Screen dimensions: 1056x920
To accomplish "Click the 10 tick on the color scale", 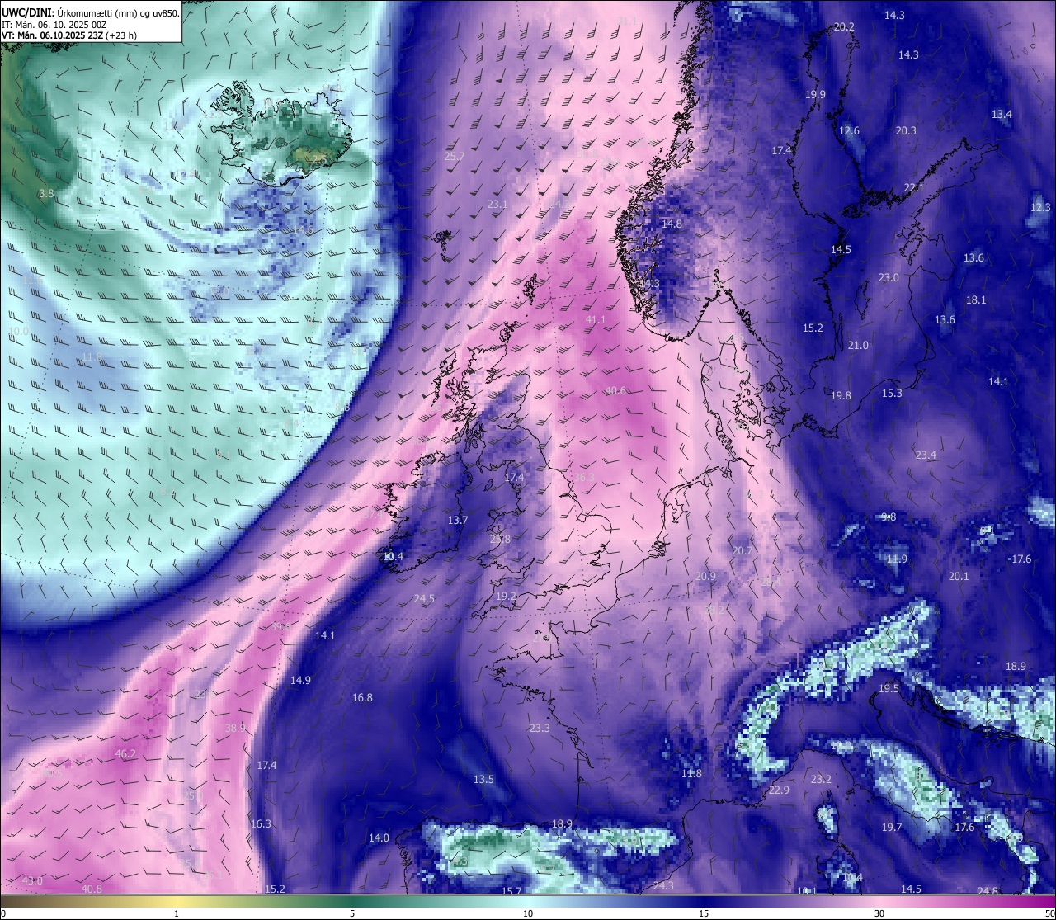I will [527, 913].
